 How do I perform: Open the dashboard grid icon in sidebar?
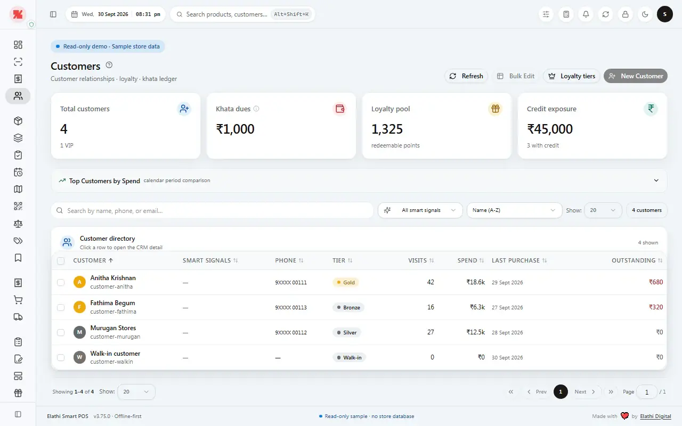pos(18,45)
